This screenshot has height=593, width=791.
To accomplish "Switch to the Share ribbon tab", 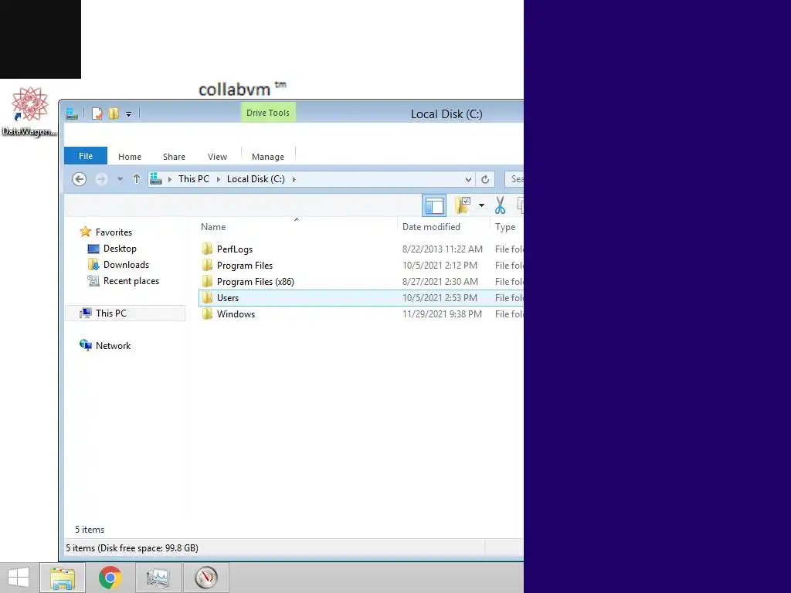I will 174,157.
